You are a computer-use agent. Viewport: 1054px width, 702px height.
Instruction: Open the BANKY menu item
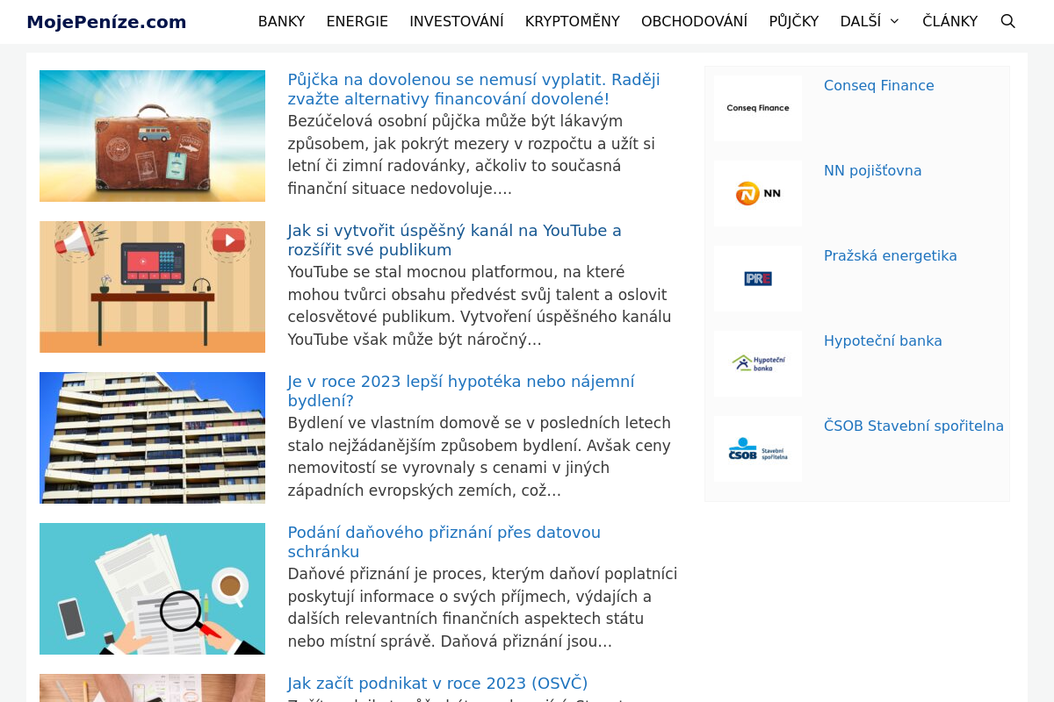[x=281, y=21]
